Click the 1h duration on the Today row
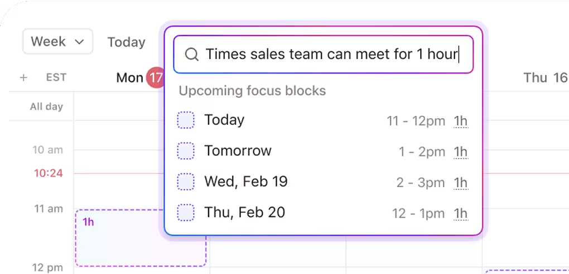Image resolution: width=569 pixels, height=274 pixels. click(x=460, y=121)
